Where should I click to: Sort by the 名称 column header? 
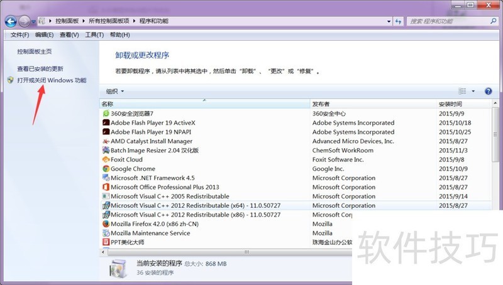point(205,104)
